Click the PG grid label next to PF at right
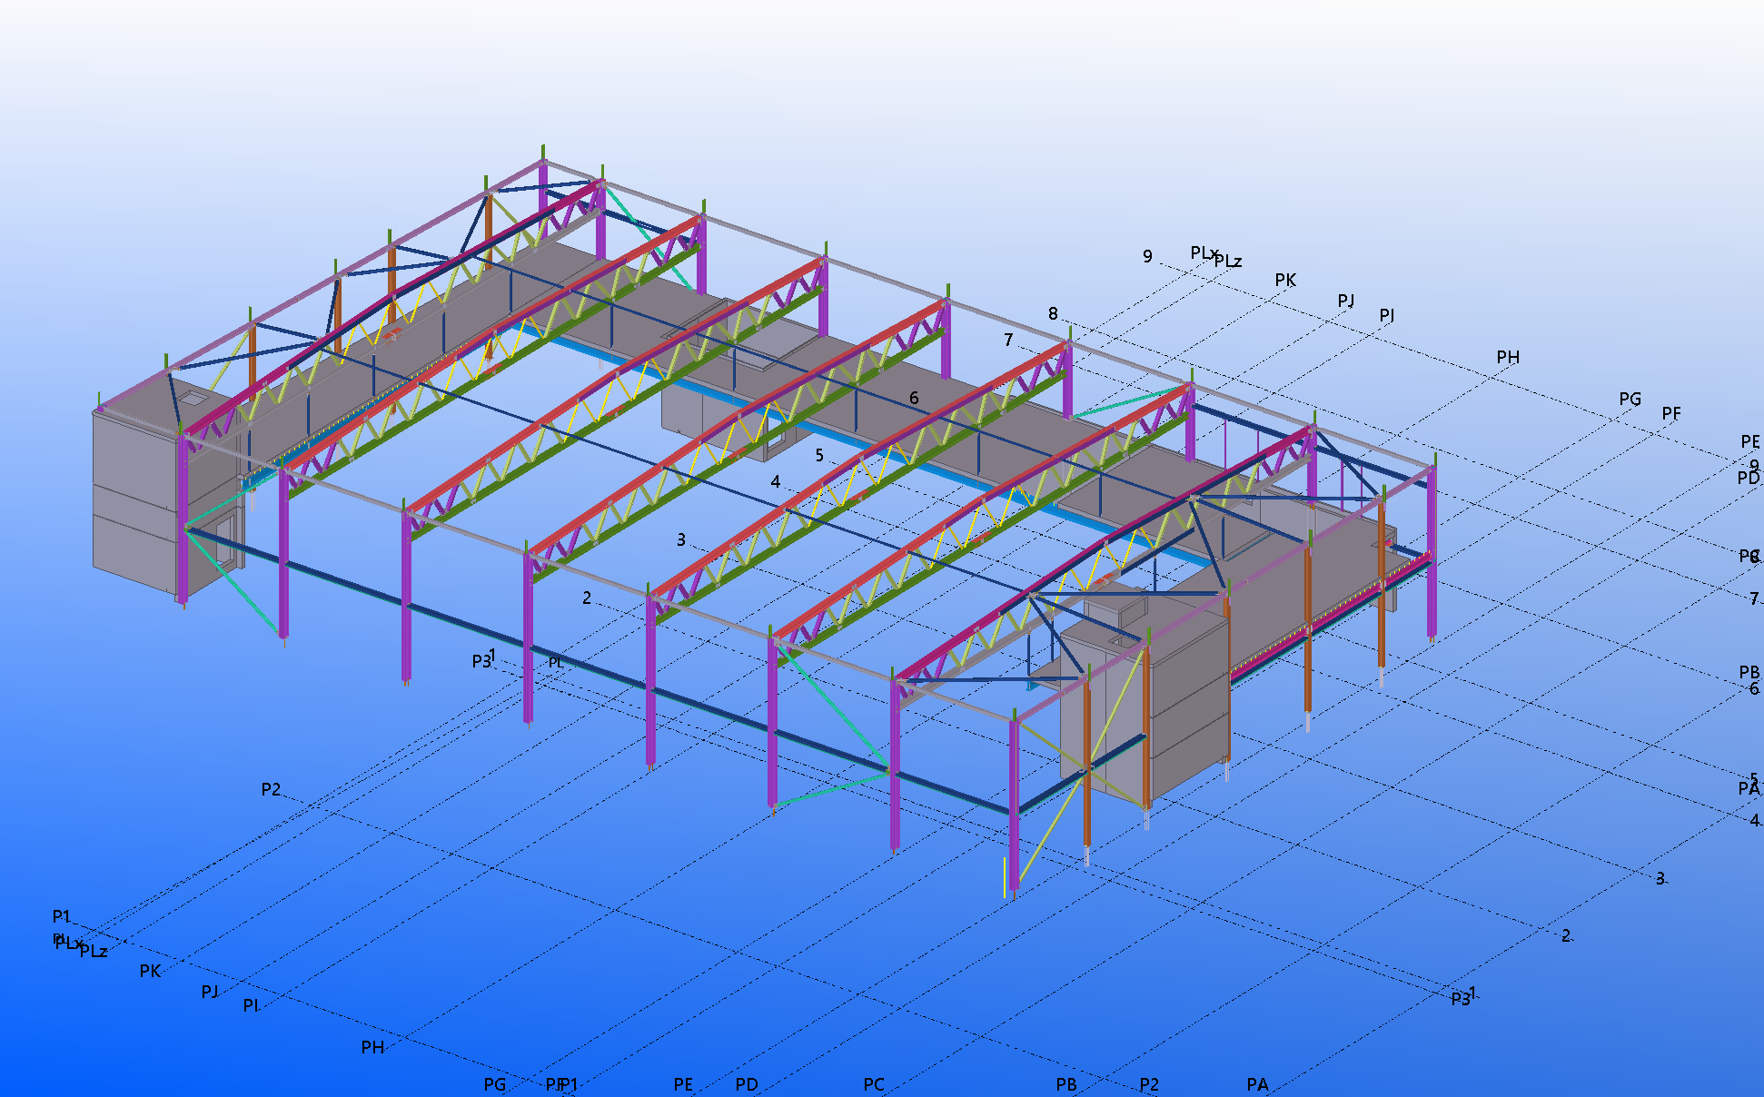 (x=1630, y=399)
